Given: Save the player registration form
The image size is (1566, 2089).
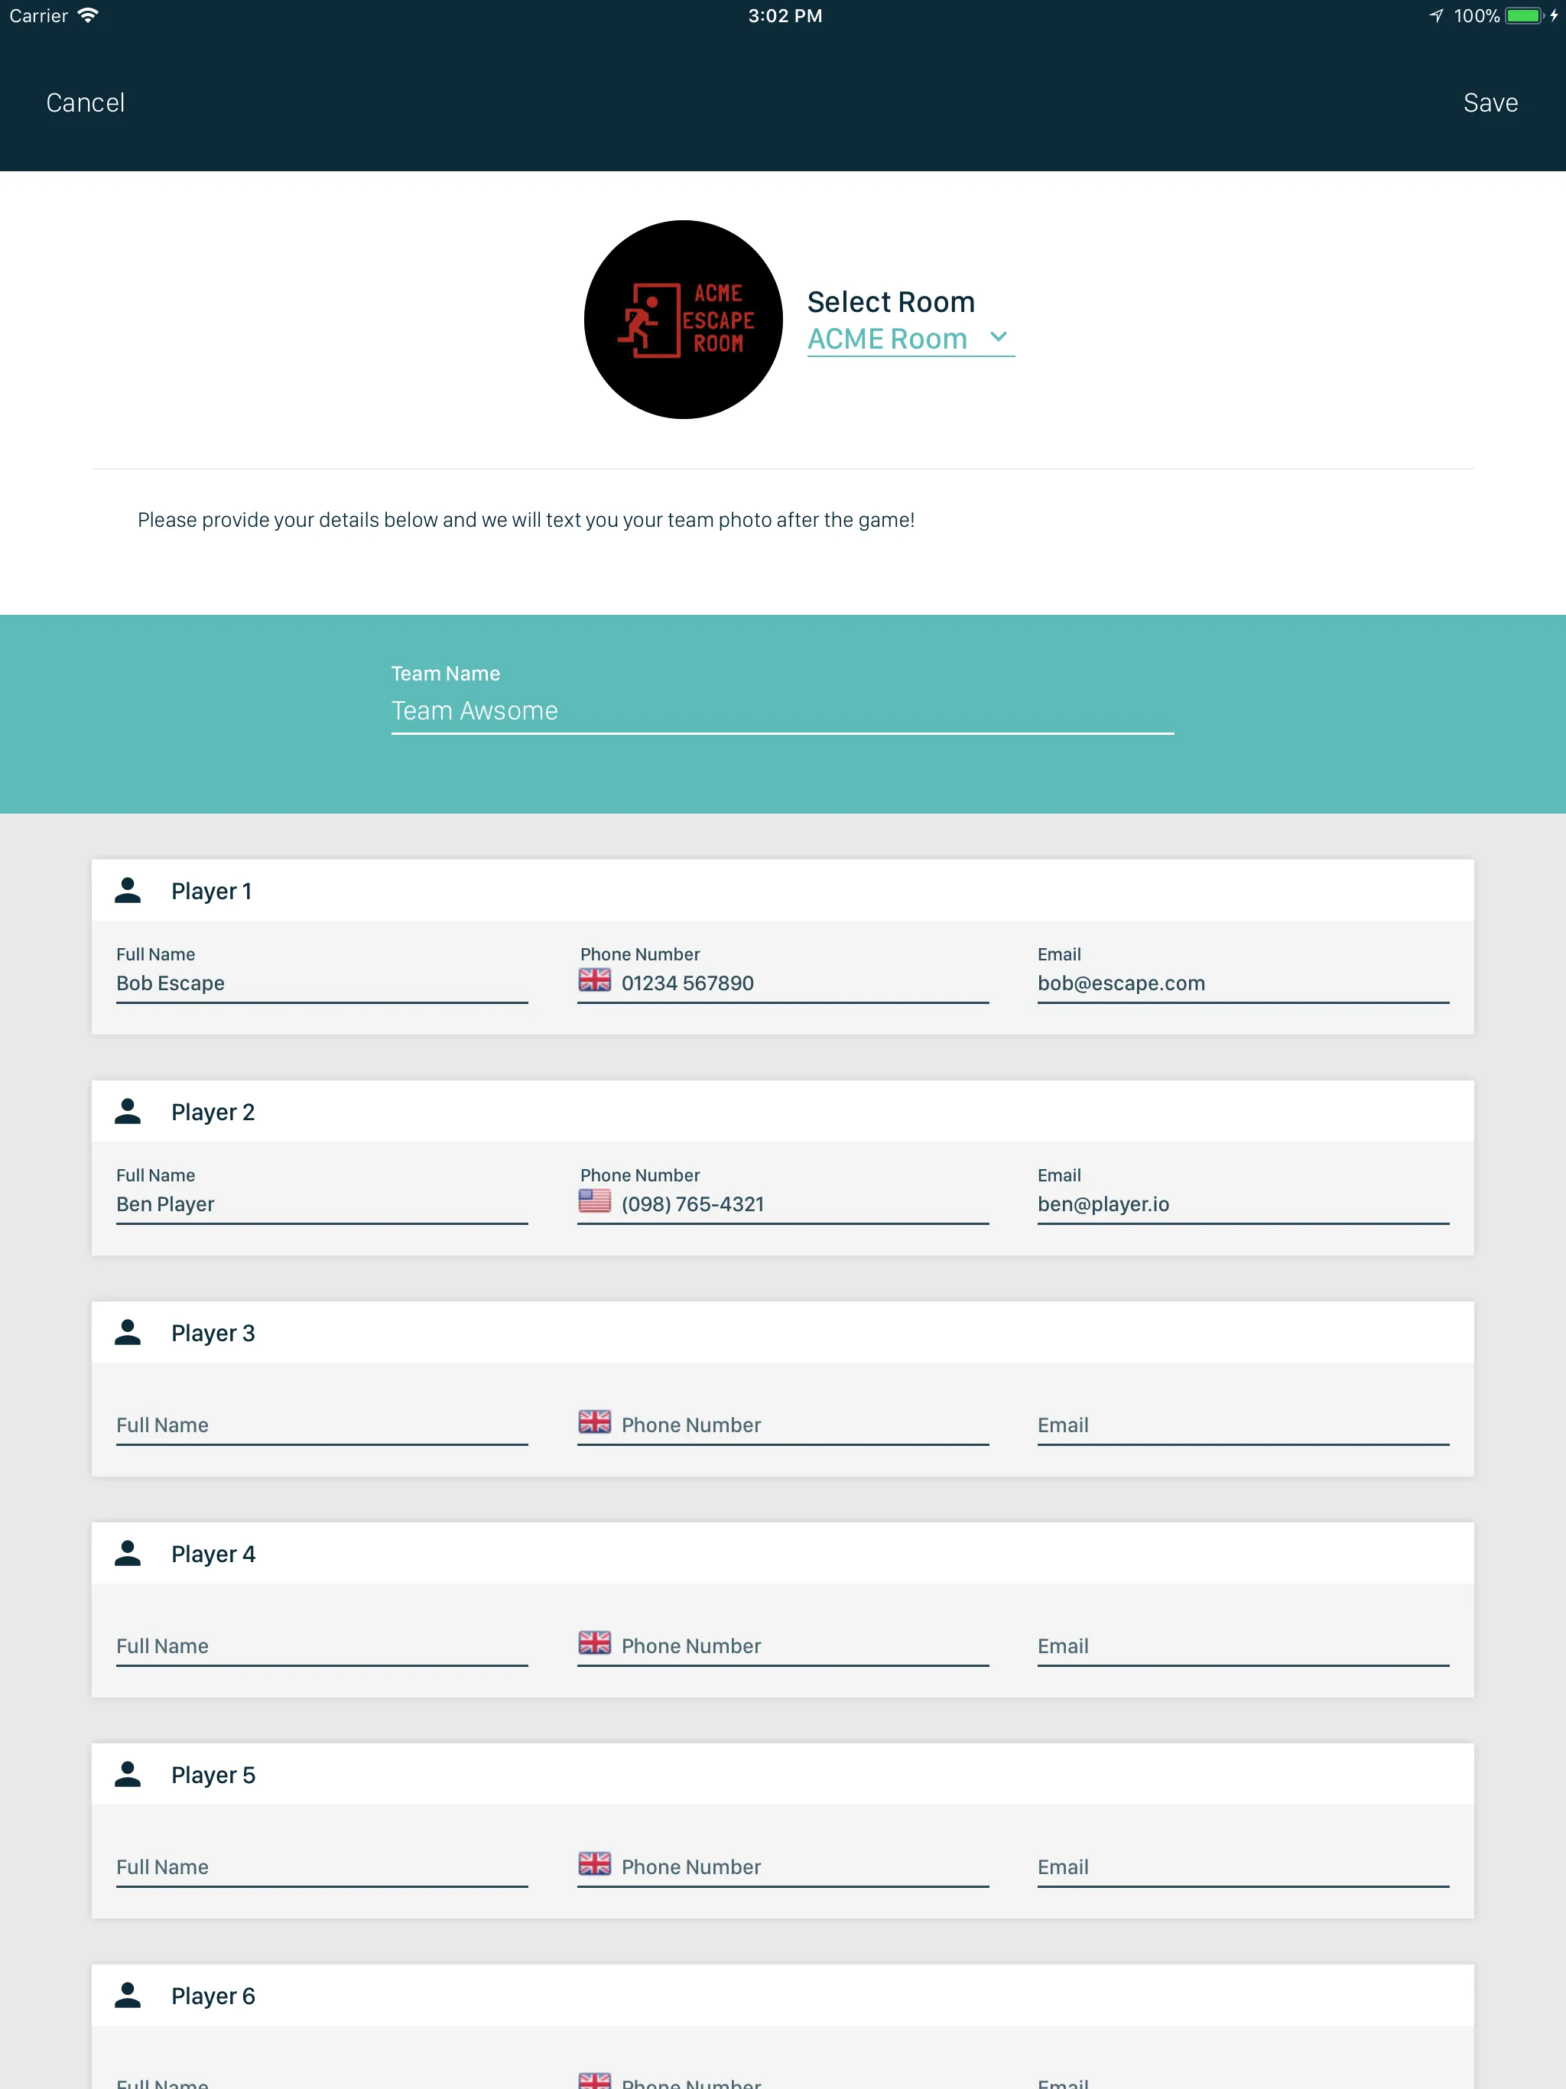Looking at the screenshot, I should (1490, 100).
